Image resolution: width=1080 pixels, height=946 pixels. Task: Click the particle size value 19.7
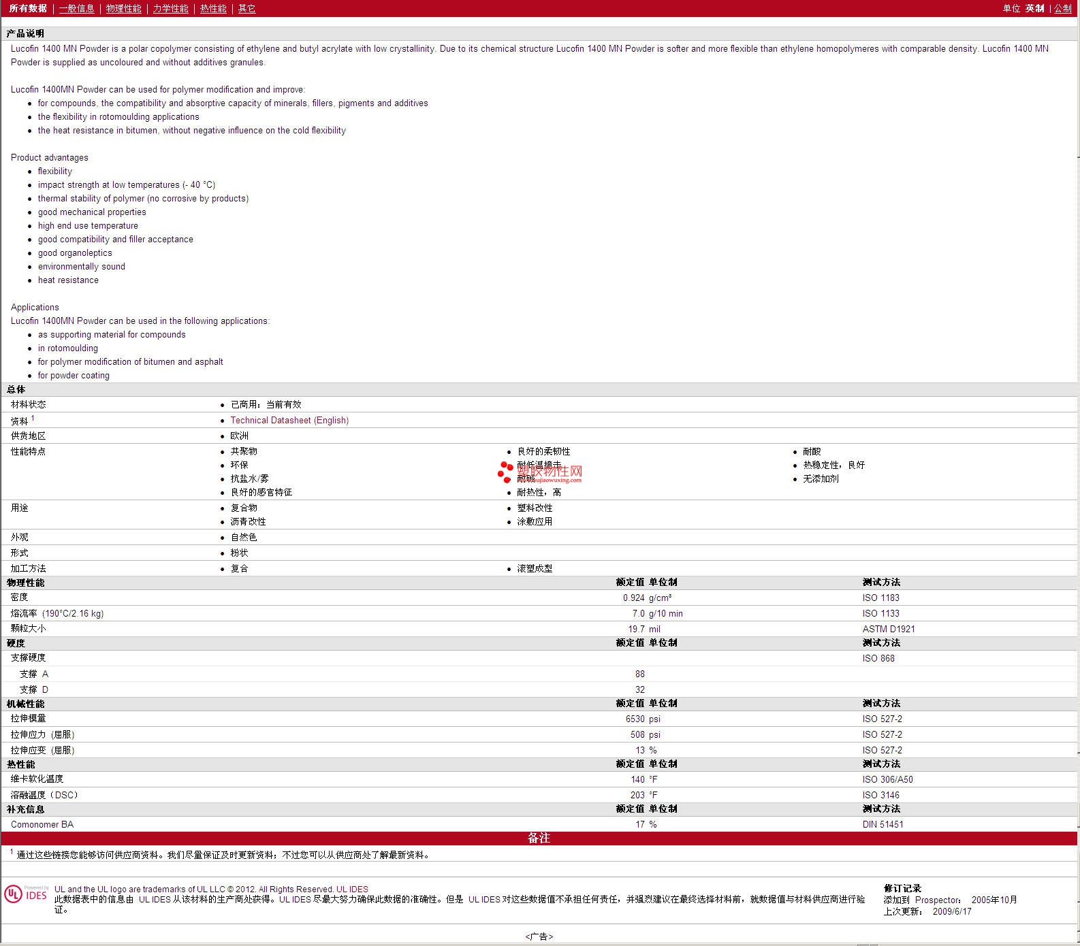pyautogui.click(x=636, y=629)
